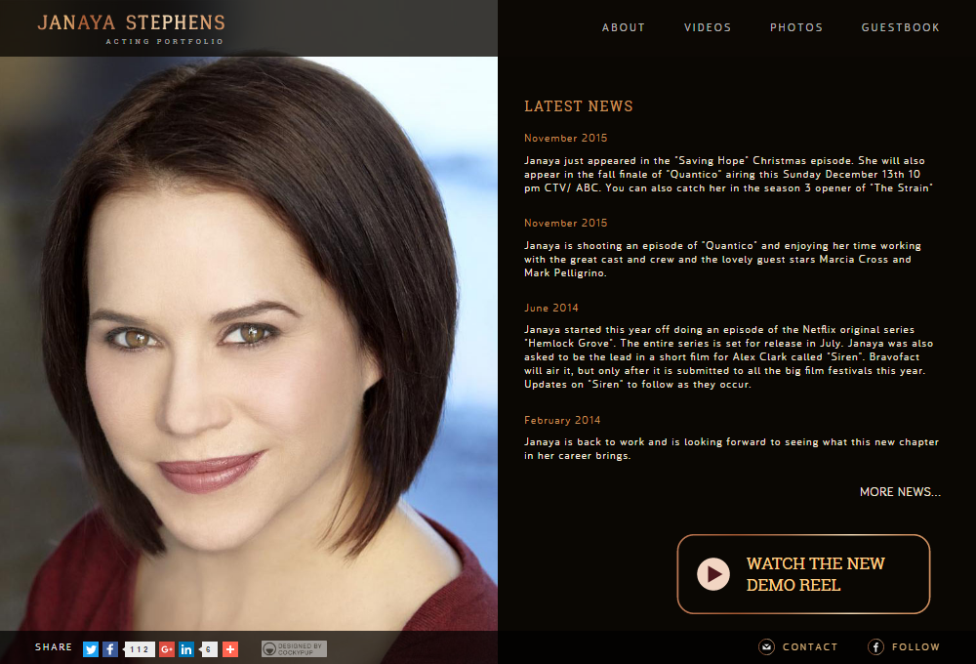
Task: Click the Designed by Cockypup badge
Action: point(294,649)
